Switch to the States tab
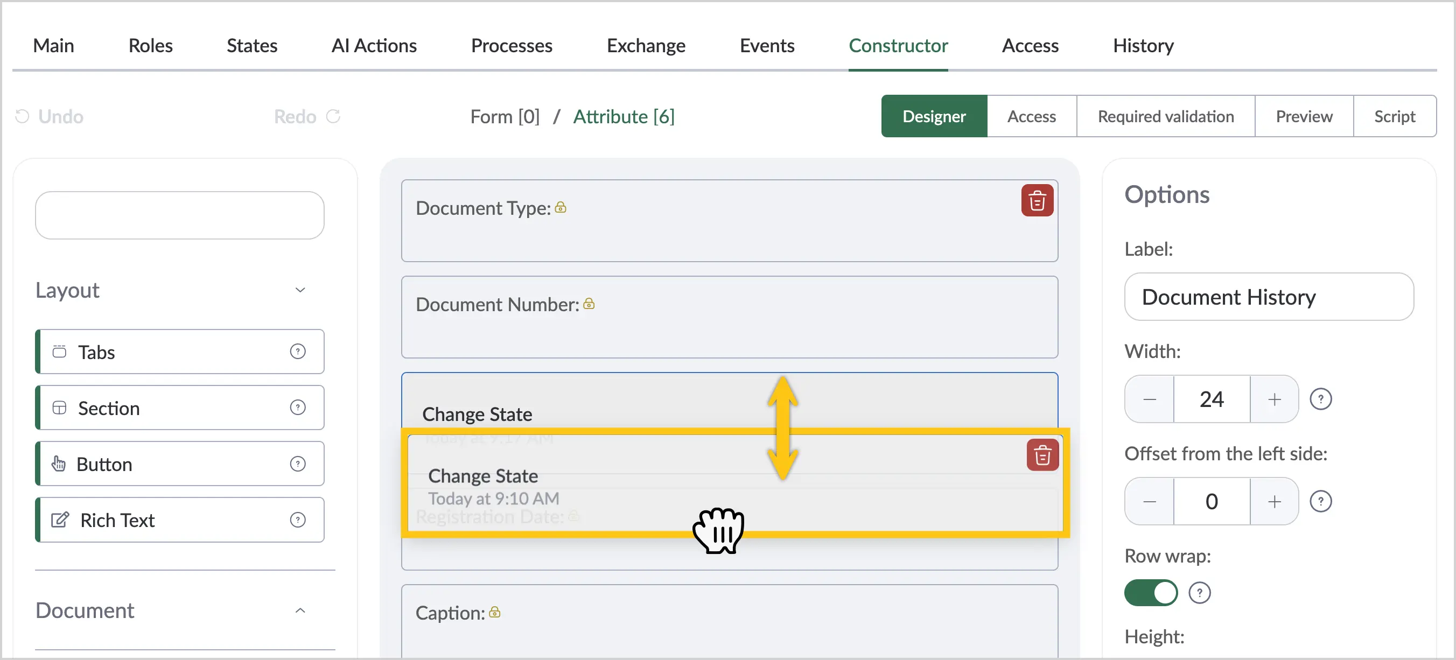This screenshot has width=1456, height=660. 251,45
